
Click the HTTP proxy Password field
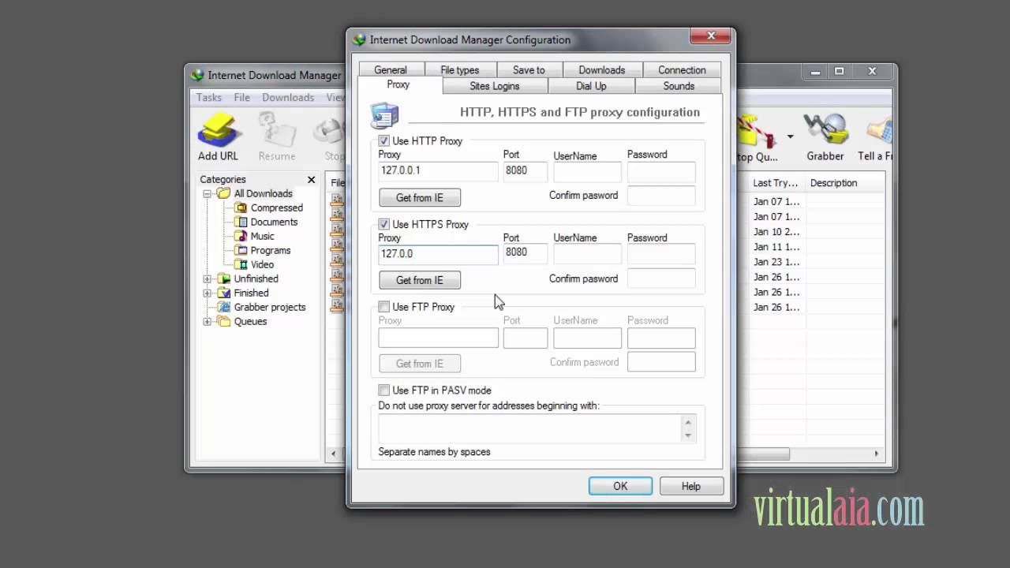661,172
